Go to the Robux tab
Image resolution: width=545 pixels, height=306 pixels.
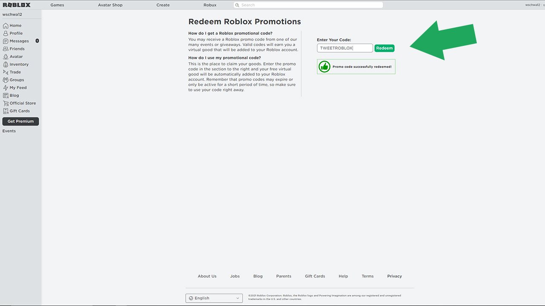click(x=210, y=5)
